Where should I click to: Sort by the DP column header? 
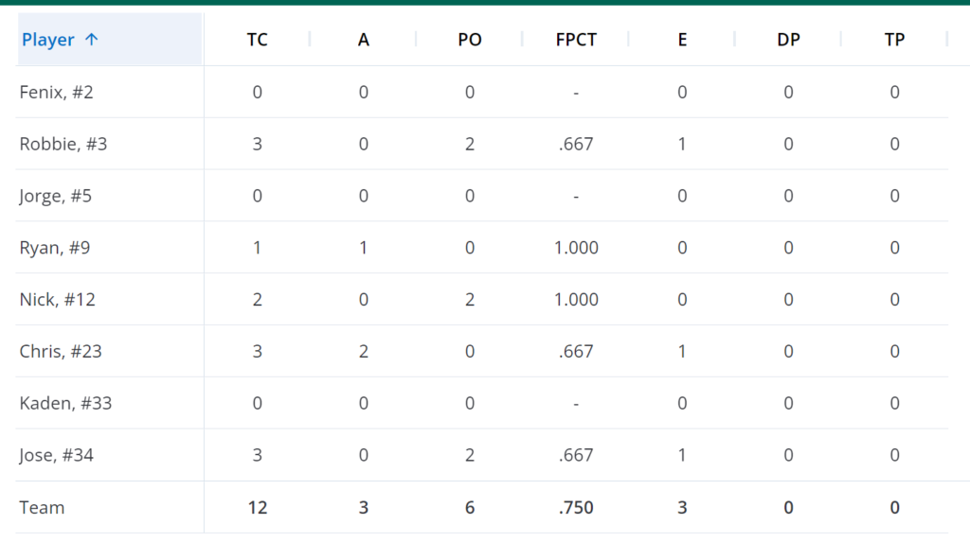[x=788, y=40]
